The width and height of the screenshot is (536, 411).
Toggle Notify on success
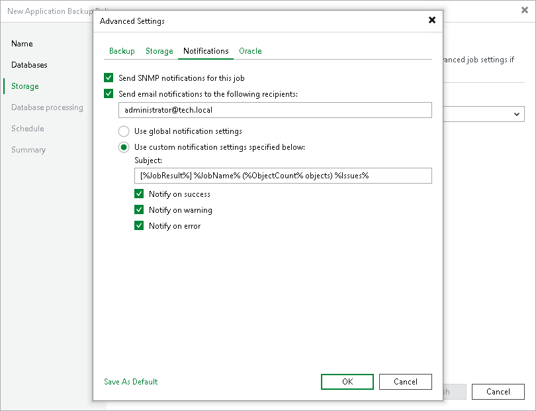(x=139, y=194)
